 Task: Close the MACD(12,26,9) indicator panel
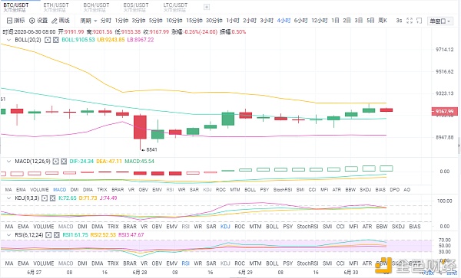(64, 162)
